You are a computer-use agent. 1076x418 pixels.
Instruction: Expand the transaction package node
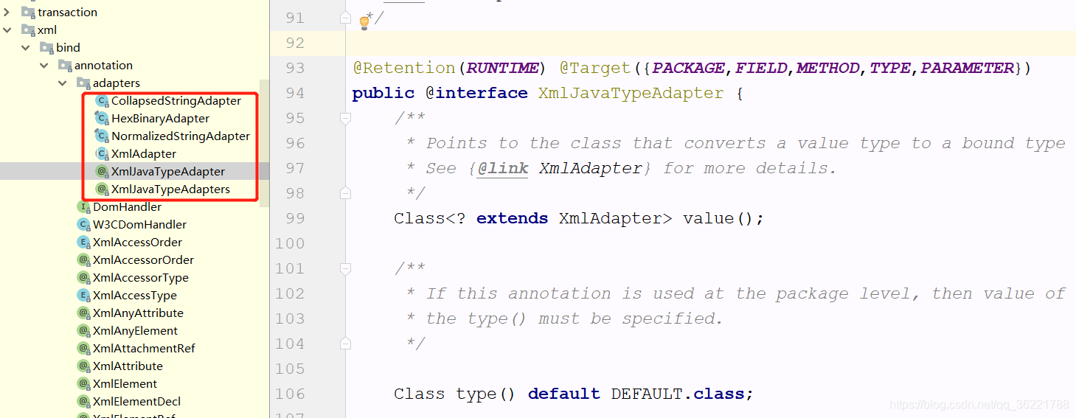pos(7,12)
